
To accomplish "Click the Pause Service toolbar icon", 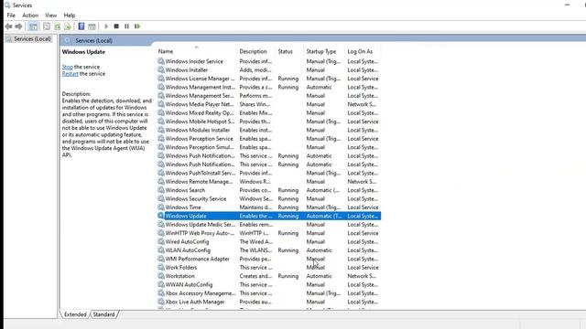I will click(126, 27).
